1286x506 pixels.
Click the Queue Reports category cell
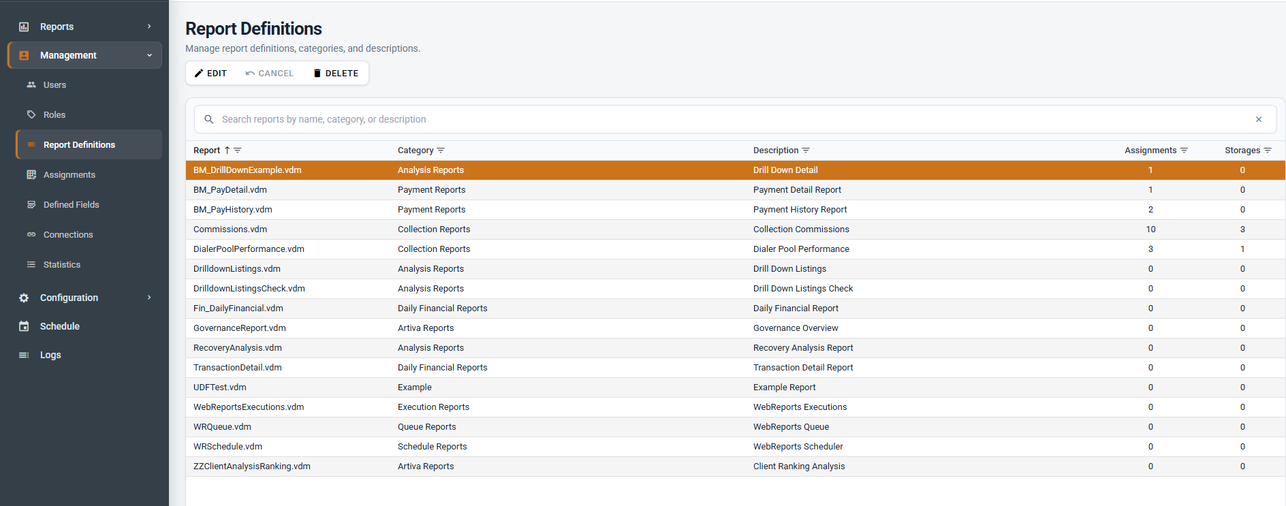click(x=427, y=427)
